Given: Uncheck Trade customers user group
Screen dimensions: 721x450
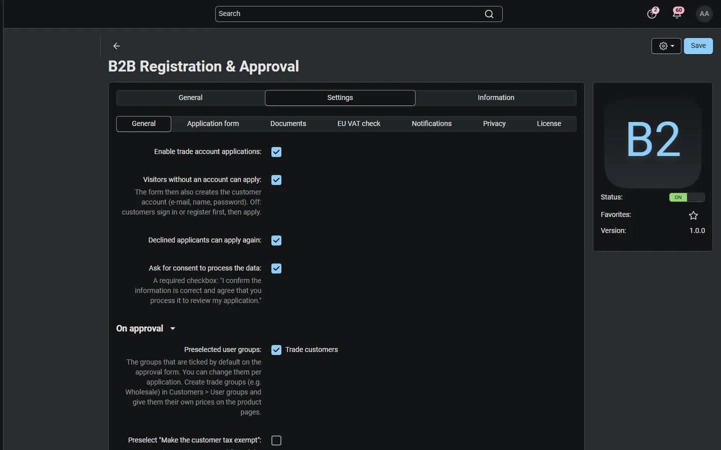Looking at the screenshot, I should pyautogui.click(x=276, y=350).
